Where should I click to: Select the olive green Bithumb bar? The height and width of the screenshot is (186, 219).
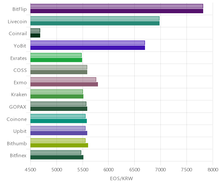click(x=59, y=145)
